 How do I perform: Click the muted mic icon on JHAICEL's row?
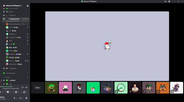pos(27,34)
